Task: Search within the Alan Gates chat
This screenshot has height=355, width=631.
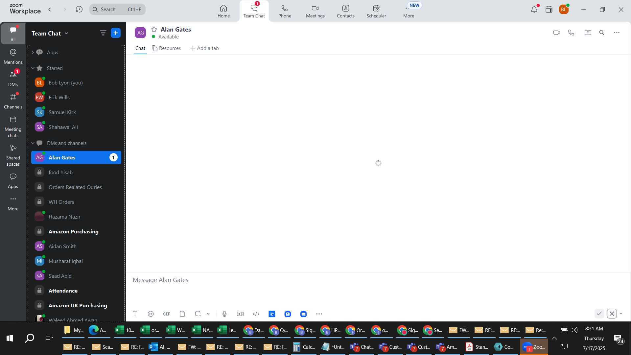Action: click(x=602, y=33)
